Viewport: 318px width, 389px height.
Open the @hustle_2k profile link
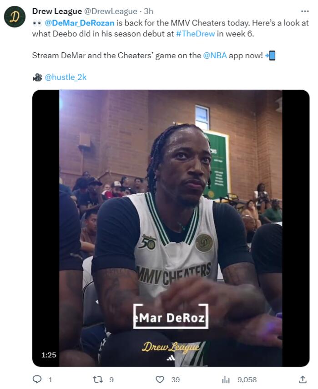click(x=66, y=77)
